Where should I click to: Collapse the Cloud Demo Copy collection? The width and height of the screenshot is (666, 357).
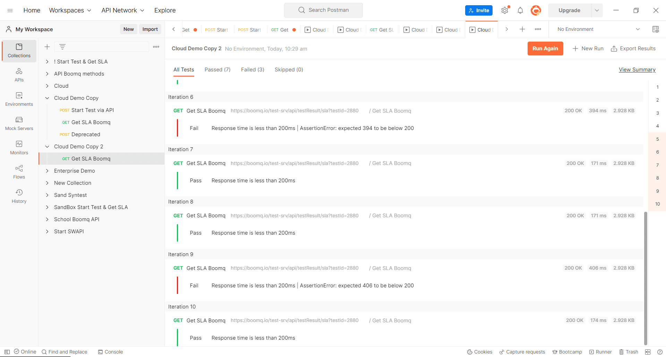pos(47,98)
